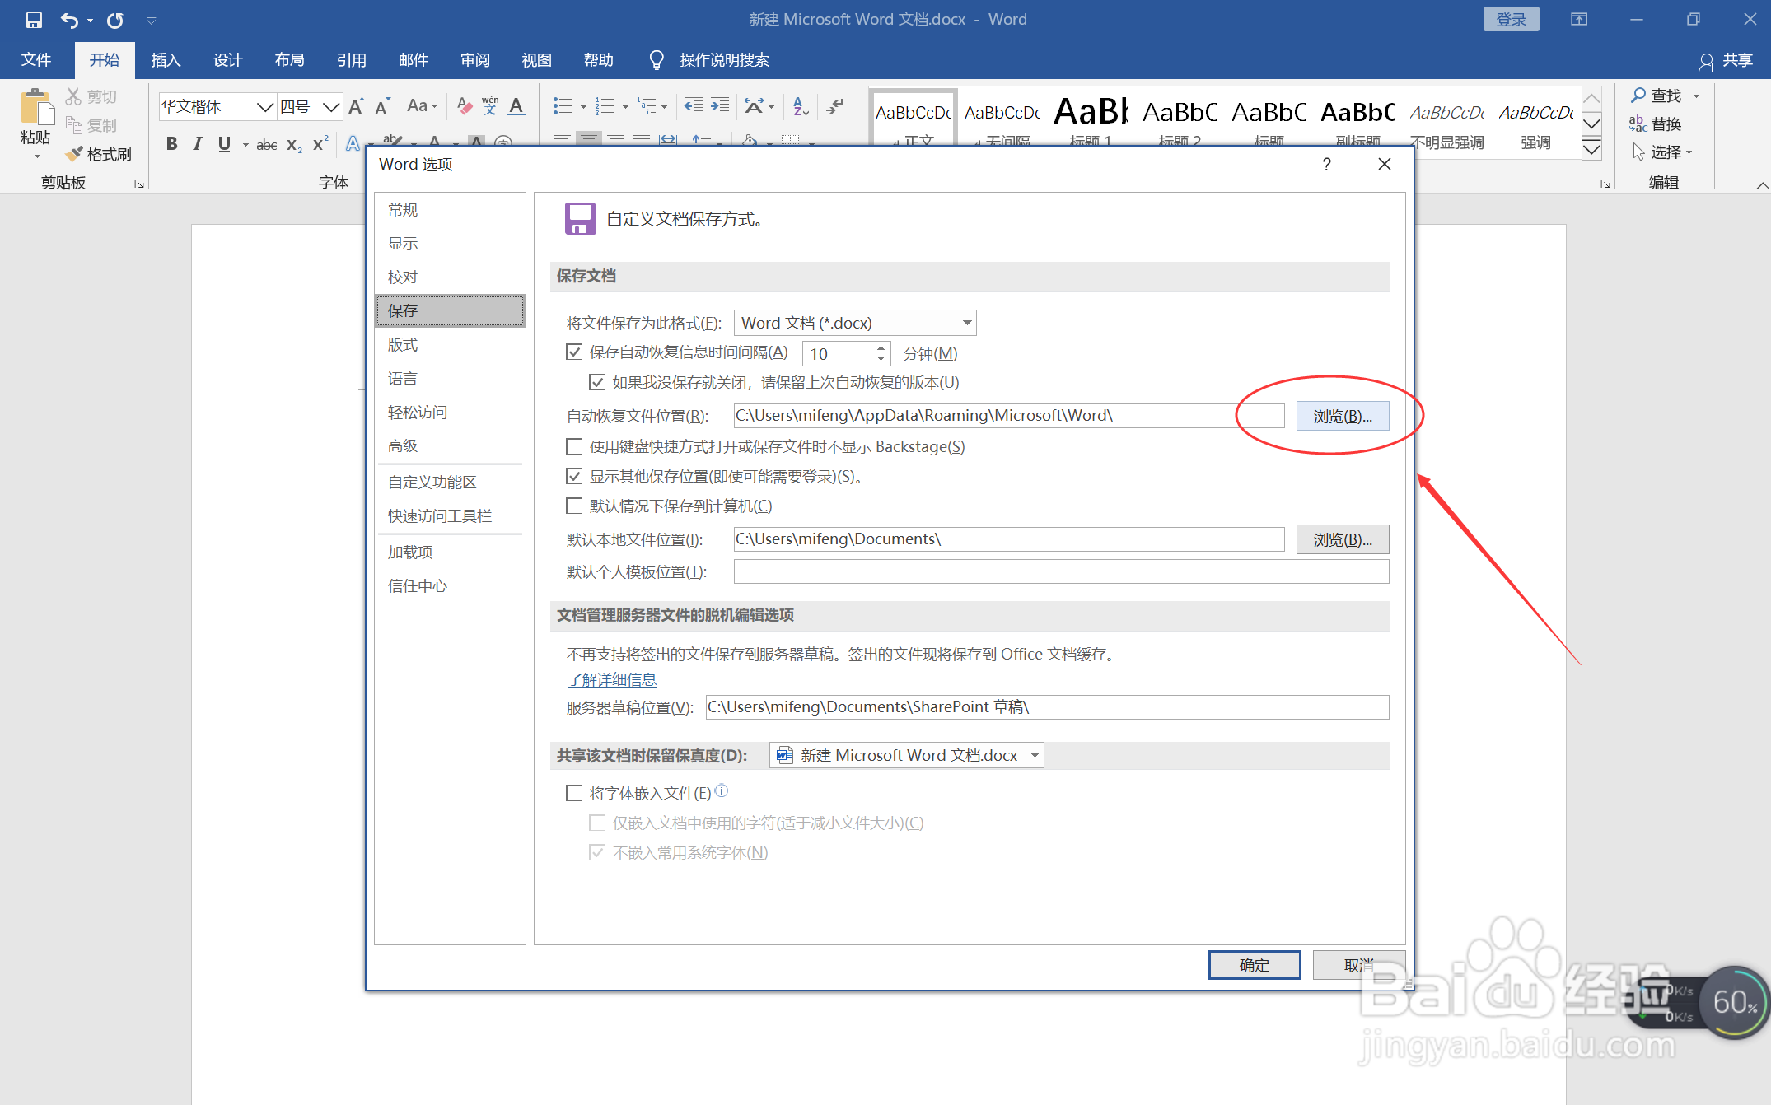
Task: Open the 了解详细信息 link
Action: click(x=611, y=679)
